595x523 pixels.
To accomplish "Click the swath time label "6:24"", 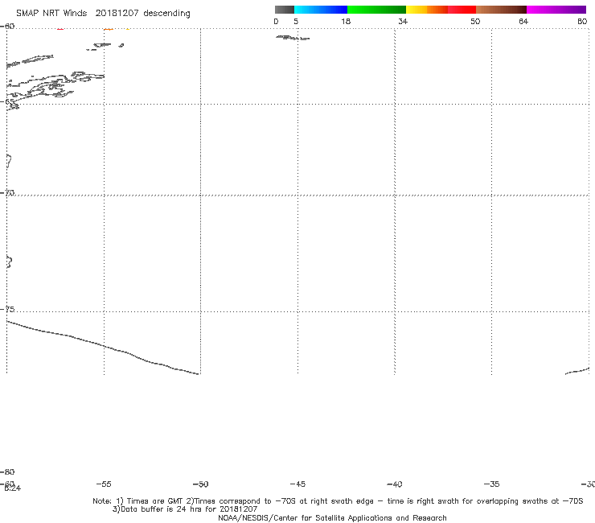I will [13, 488].
